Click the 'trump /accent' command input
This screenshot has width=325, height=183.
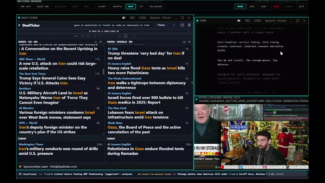click(287, 174)
